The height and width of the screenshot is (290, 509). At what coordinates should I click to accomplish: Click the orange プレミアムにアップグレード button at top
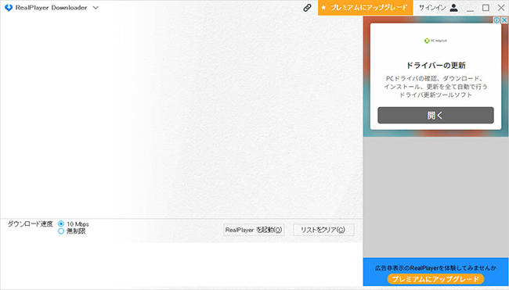pyautogui.click(x=365, y=8)
